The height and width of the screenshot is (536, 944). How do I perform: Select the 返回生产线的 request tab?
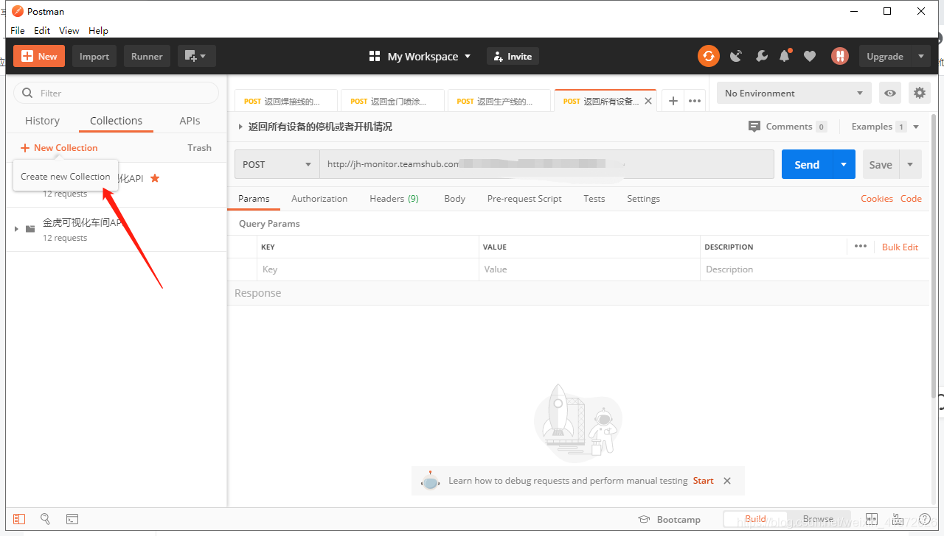click(499, 101)
